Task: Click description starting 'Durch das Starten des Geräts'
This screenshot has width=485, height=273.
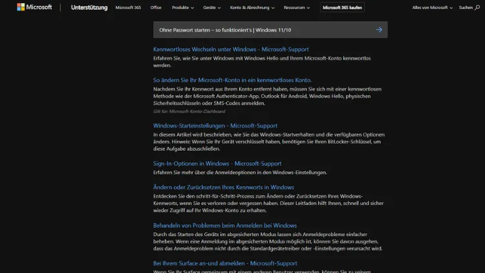Action: point(268,241)
